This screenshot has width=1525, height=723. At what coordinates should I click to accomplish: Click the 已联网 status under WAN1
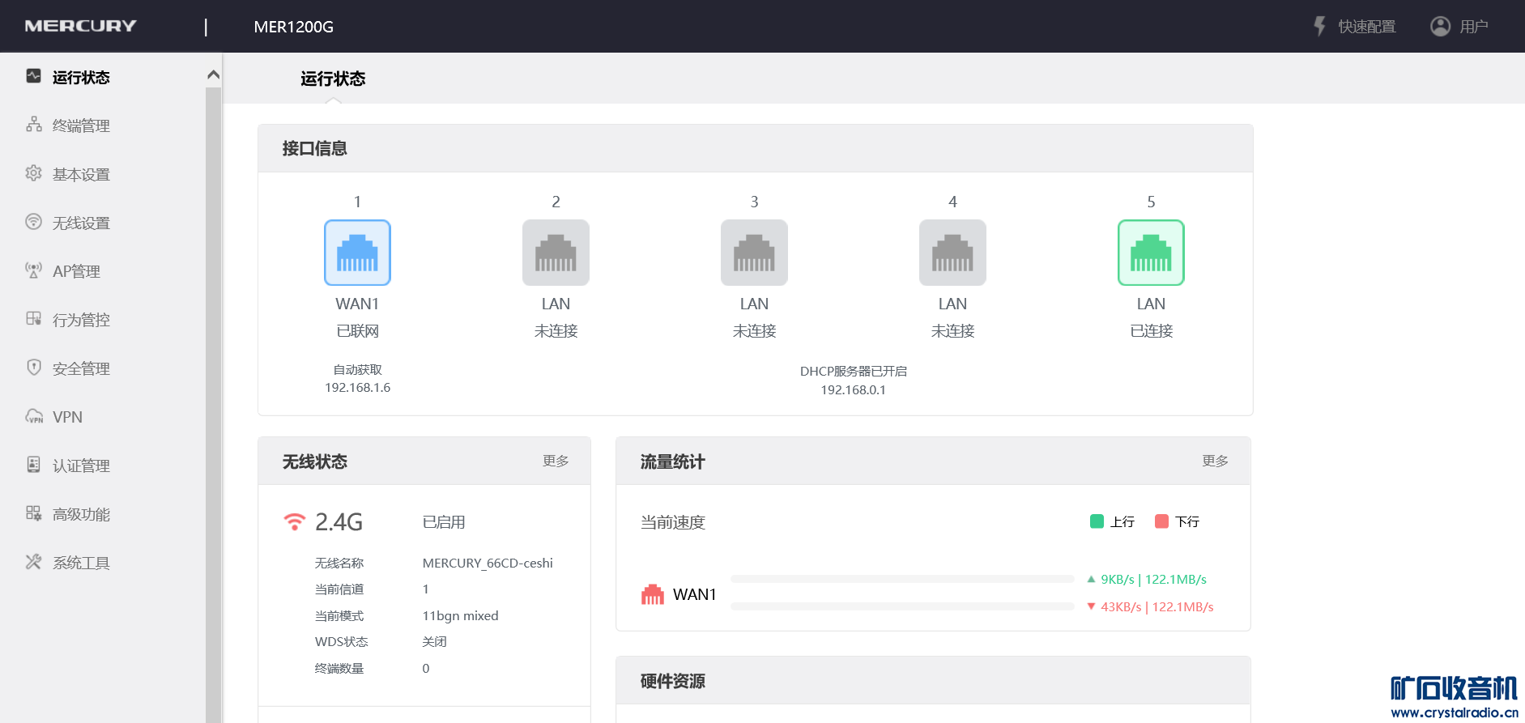pyautogui.click(x=357, y=331)
